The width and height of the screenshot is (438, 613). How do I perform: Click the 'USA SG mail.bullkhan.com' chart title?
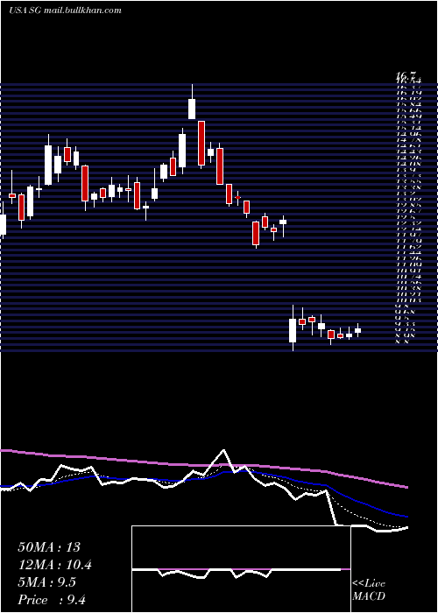(65, 11)
